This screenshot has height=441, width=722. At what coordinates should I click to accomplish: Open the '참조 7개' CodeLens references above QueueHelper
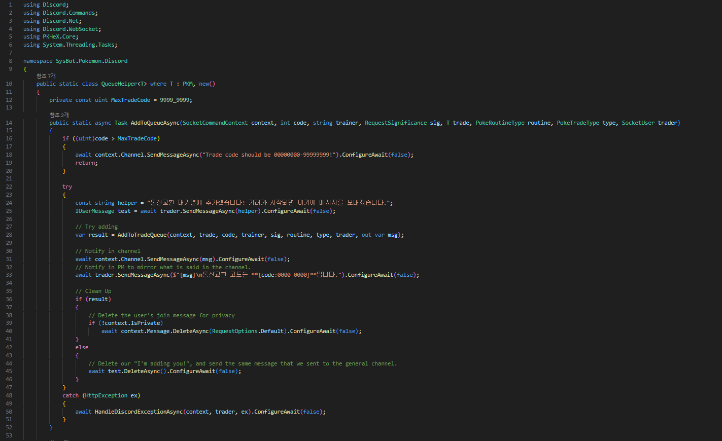click(x=46, y=76)
